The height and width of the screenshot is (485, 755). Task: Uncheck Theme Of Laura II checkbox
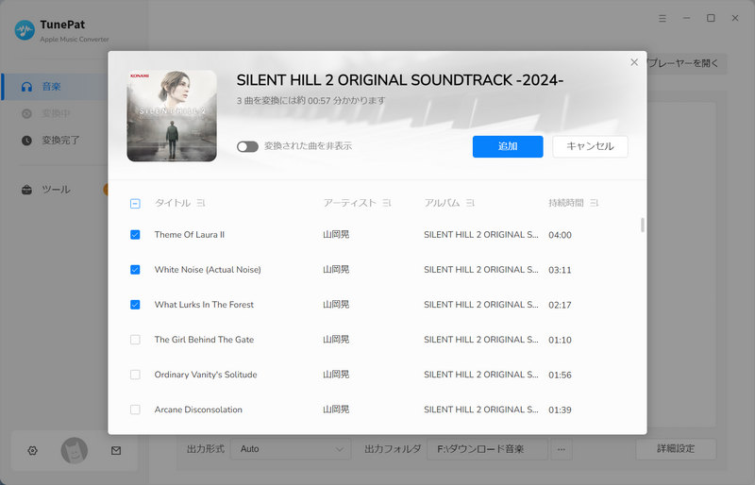click(135, 235)
